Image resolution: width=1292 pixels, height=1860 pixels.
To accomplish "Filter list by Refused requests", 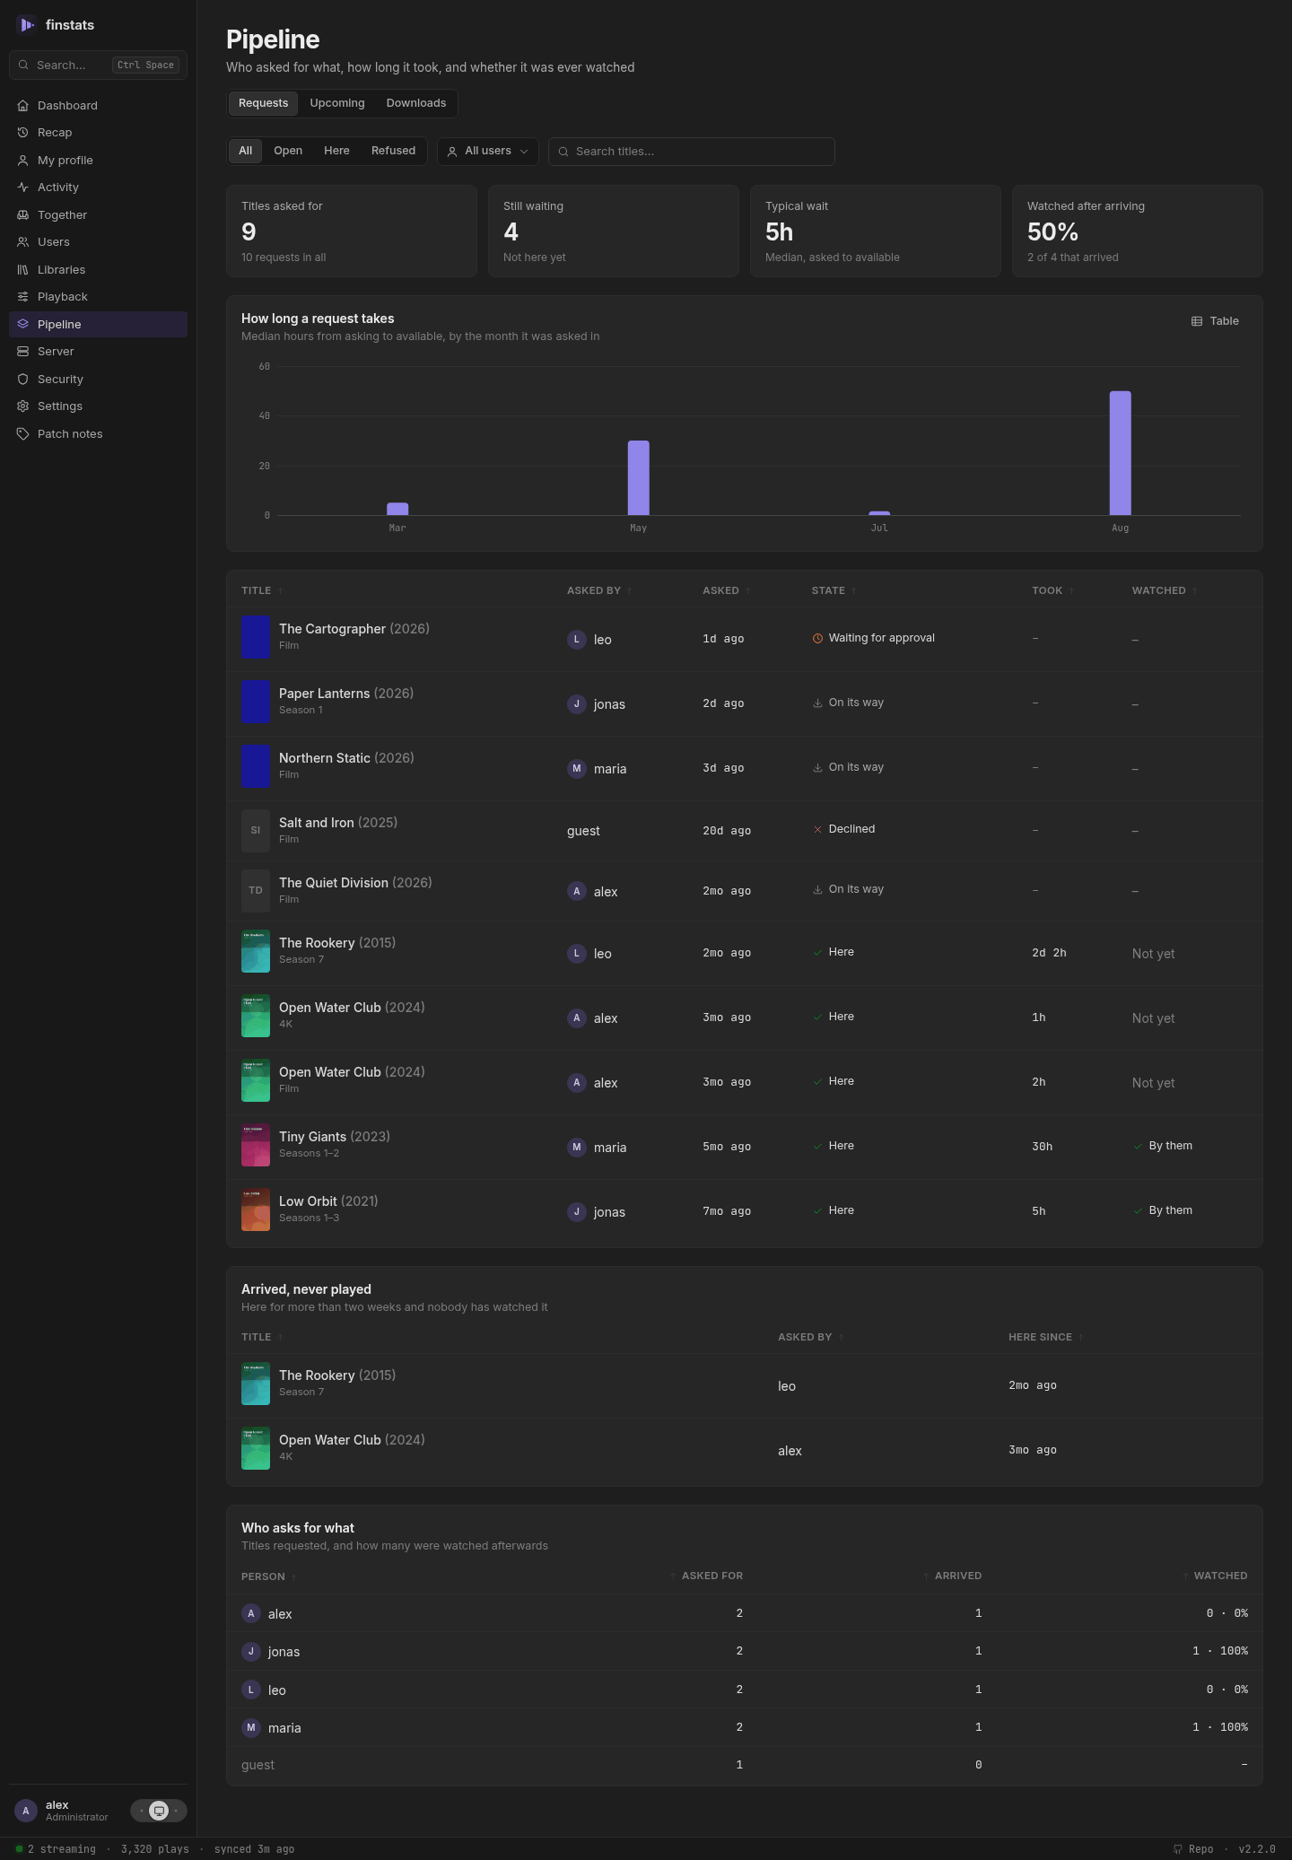I will click(393, 151).
